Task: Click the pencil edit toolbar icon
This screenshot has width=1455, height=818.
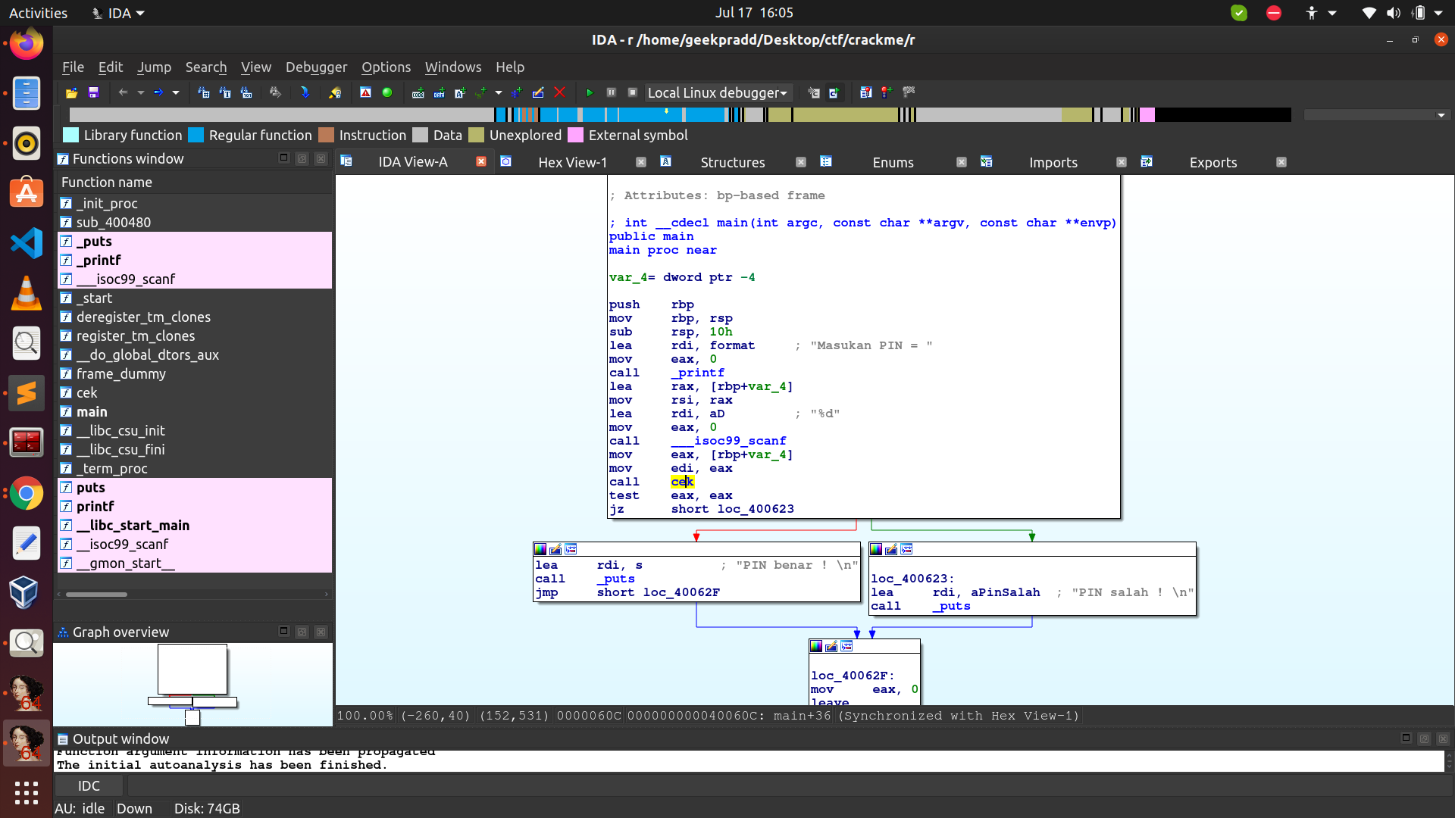Action: point(538,92)
